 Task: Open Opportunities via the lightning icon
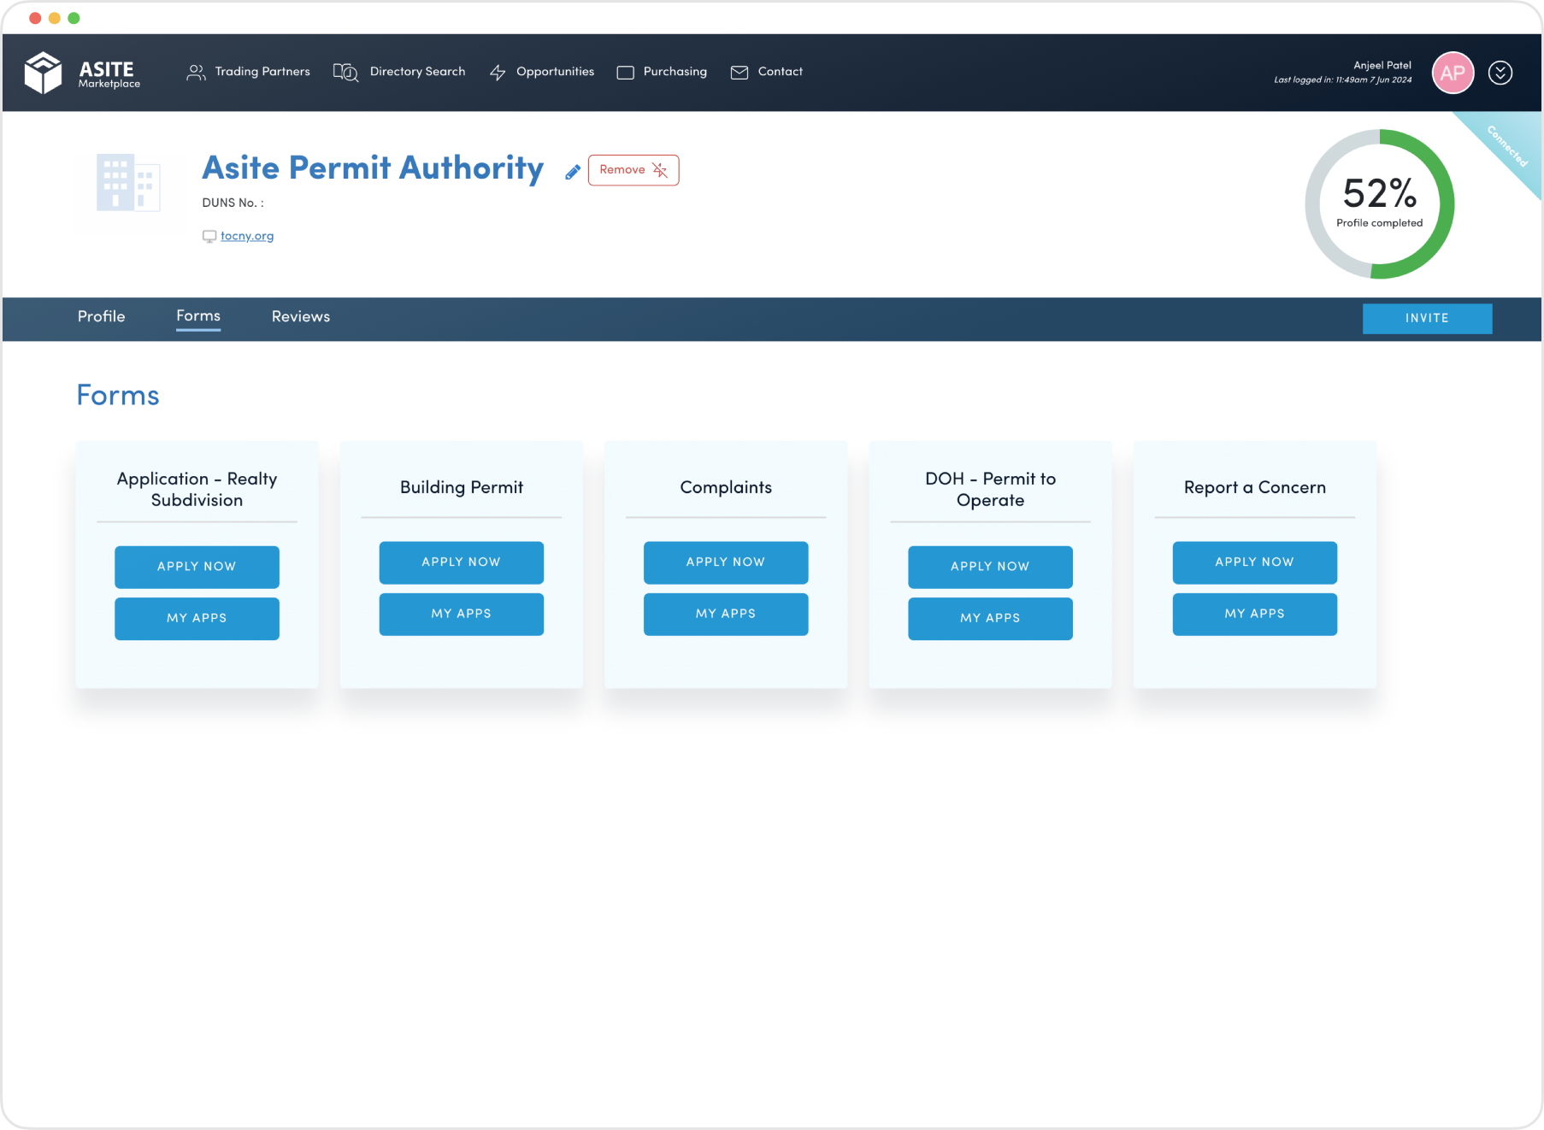(497, 73)
